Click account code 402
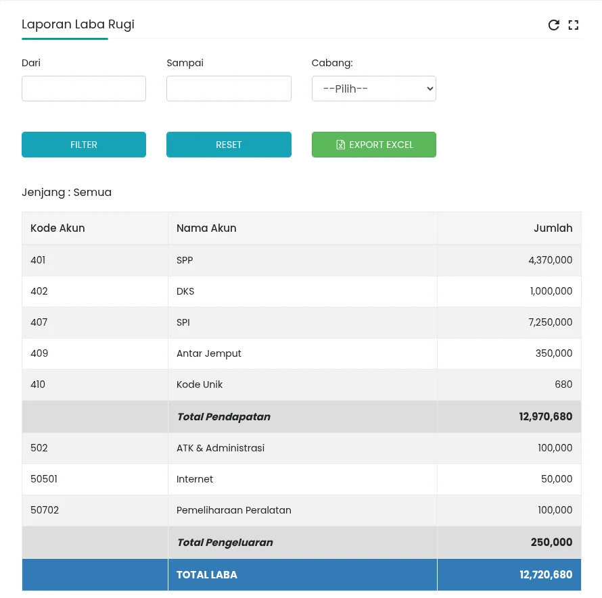Image resolution: width=602 pixels, height=598 pixels. click(39, 291)
